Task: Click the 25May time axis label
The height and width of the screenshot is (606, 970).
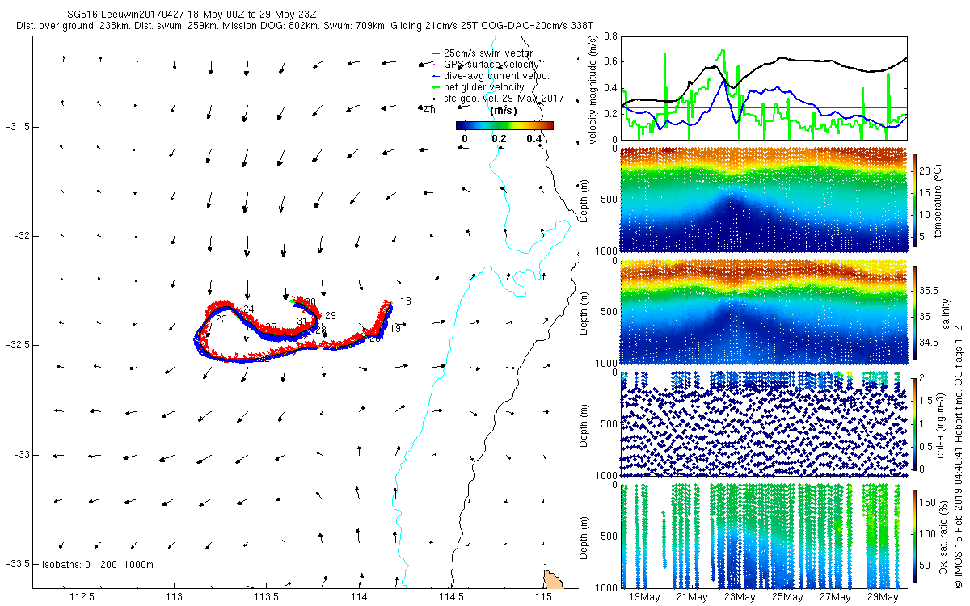Action: pyautogui.click(x=787, y=597)
